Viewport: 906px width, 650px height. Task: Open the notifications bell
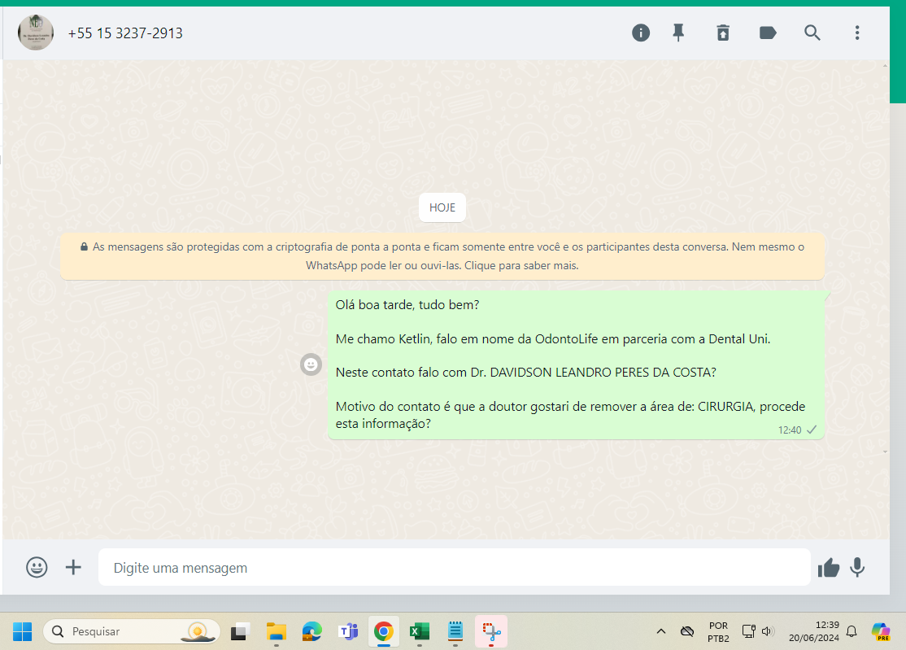(x=852, y=631)
